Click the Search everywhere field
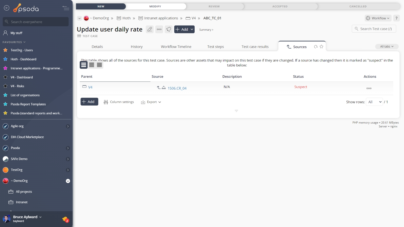The width and height of the screenshot is (404, 227). coord(36,22)
